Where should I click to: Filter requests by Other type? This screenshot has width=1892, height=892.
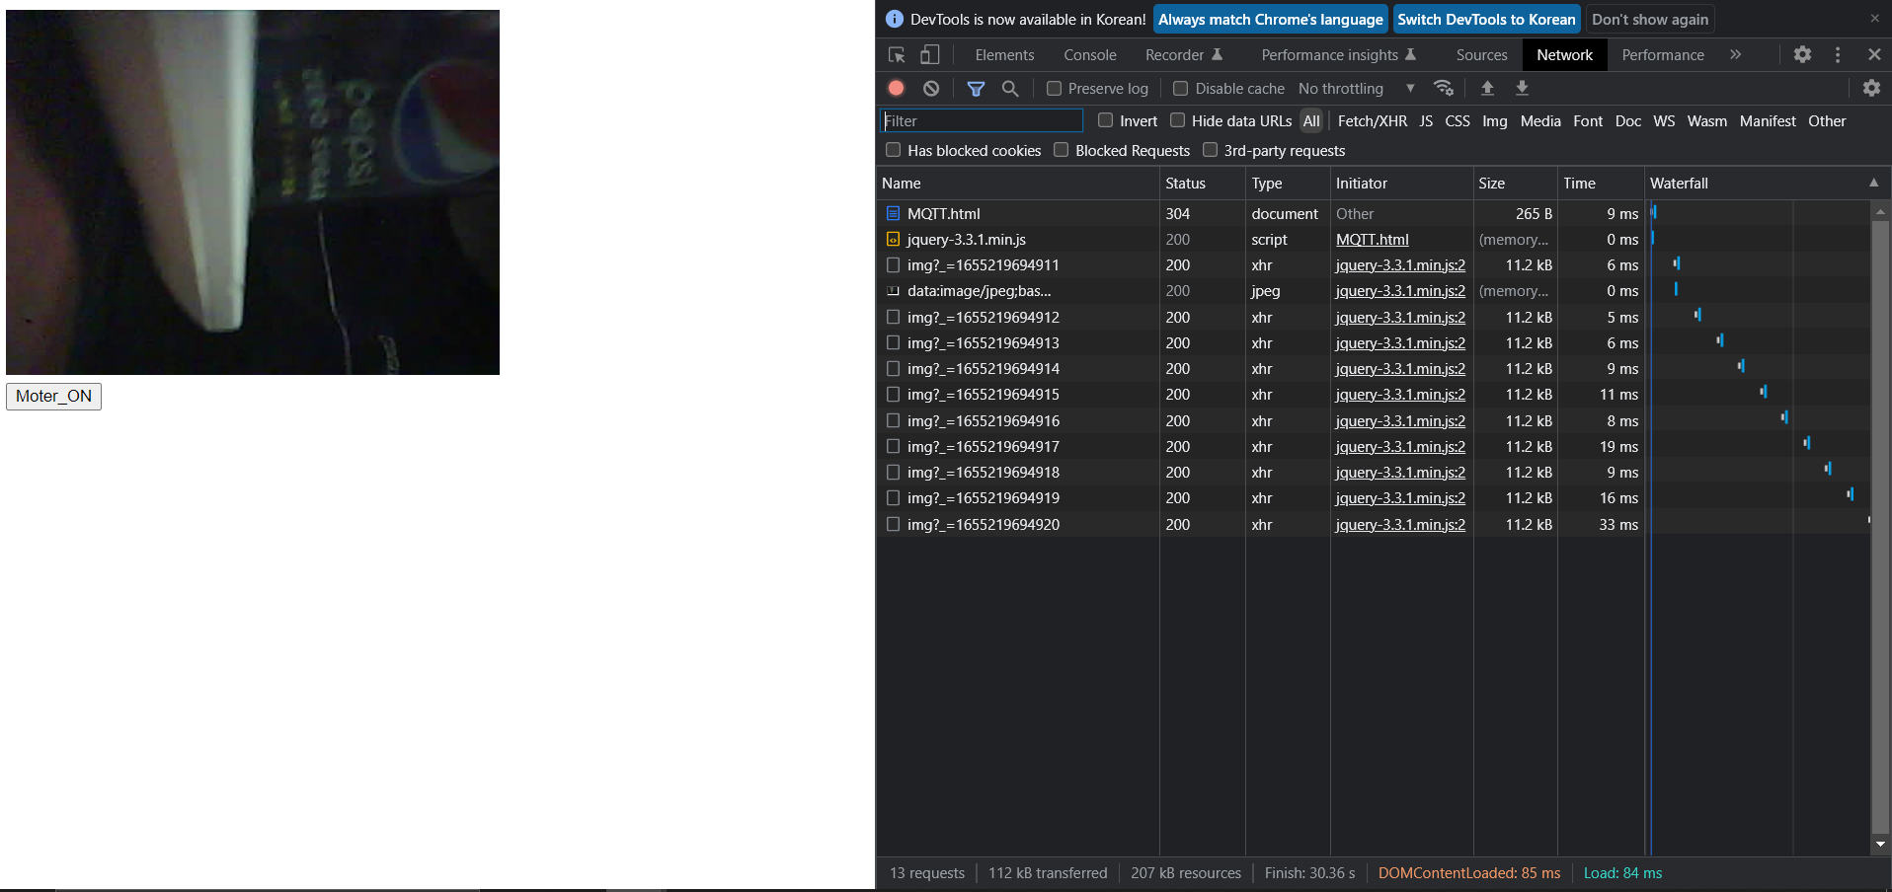pos(1827,120)
